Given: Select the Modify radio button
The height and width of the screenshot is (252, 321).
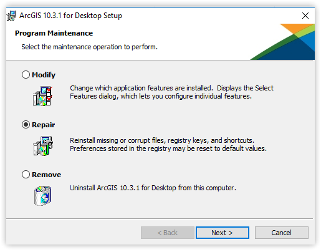Looking at the screenshot, I should 26,75.
